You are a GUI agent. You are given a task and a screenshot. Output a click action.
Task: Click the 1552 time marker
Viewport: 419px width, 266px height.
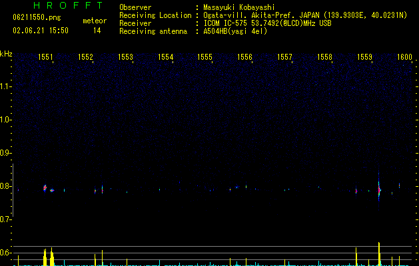point(85,57)
